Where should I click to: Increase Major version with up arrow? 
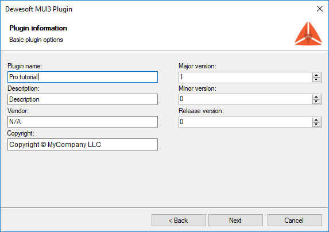(x=316, y=75)
